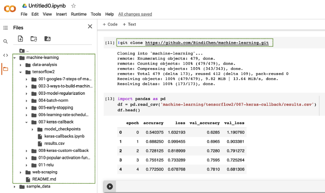Expand the 008-keras-custom-callback folder arrow
325x193 pixels.
point(26,151)
